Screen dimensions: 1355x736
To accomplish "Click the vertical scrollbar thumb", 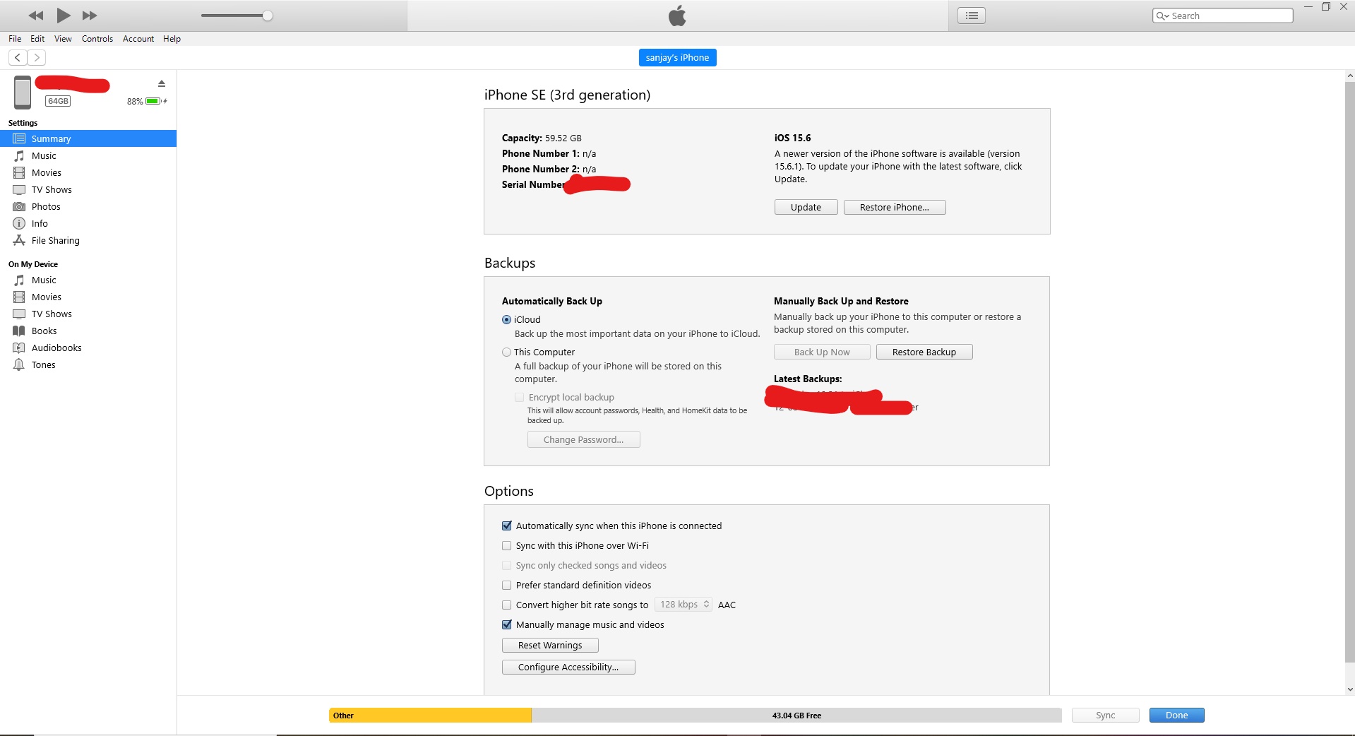I will coord(1349,372).
